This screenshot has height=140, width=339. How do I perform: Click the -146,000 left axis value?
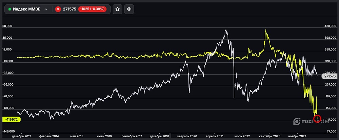(8, 132)
